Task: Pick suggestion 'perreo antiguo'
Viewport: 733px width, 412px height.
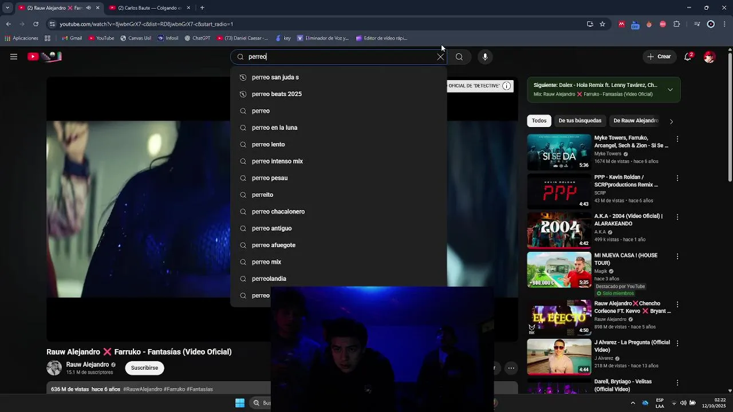Action: click(338, 228)
